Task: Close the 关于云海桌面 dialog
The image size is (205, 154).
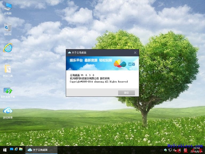Action: point(135,53)
